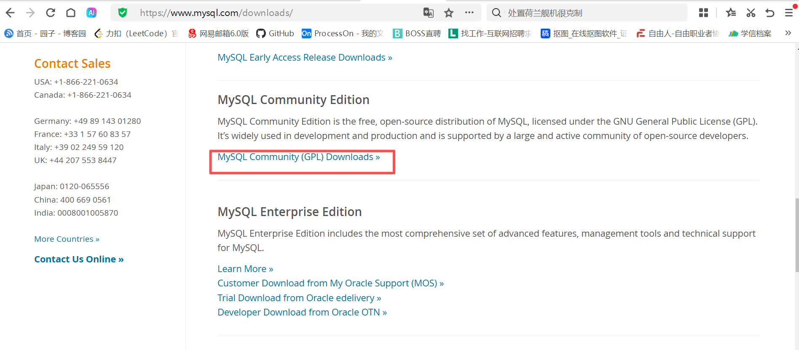The width and height of the screenshot is (799, 350).
Task: Click Learn More under Enterprise Edition
Action: click(245, 269)
